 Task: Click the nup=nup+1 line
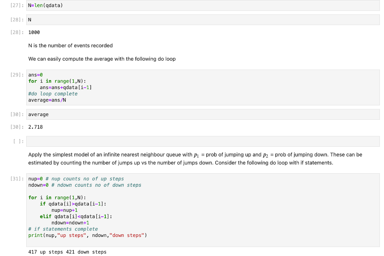point(64,210)
